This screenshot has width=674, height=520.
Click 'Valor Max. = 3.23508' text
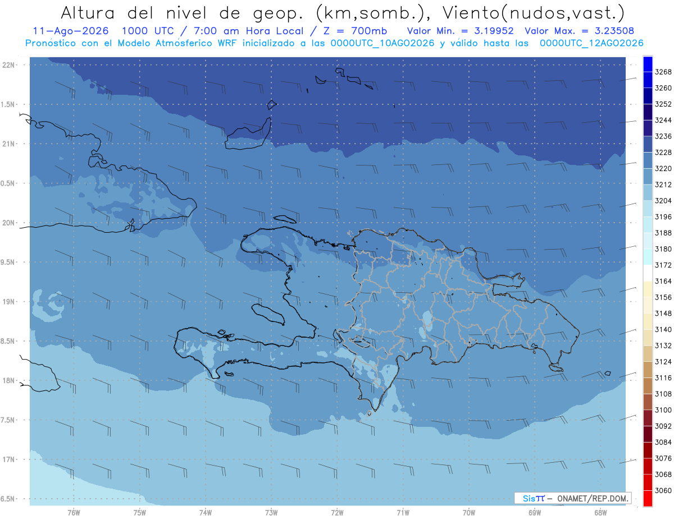click(580, 31)
